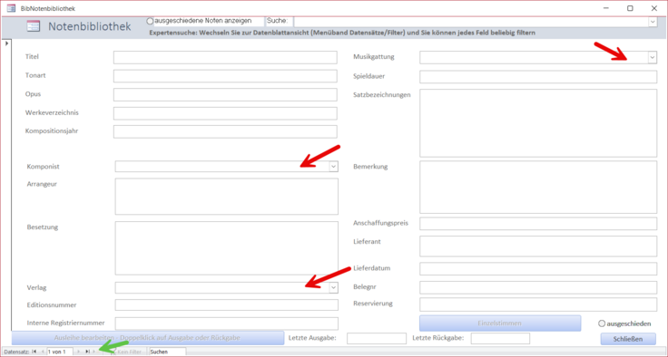This screenshot has height=357, width=668.
Task: Click the Schließen button
Action: pyautogui.click(x=628, y=339)
